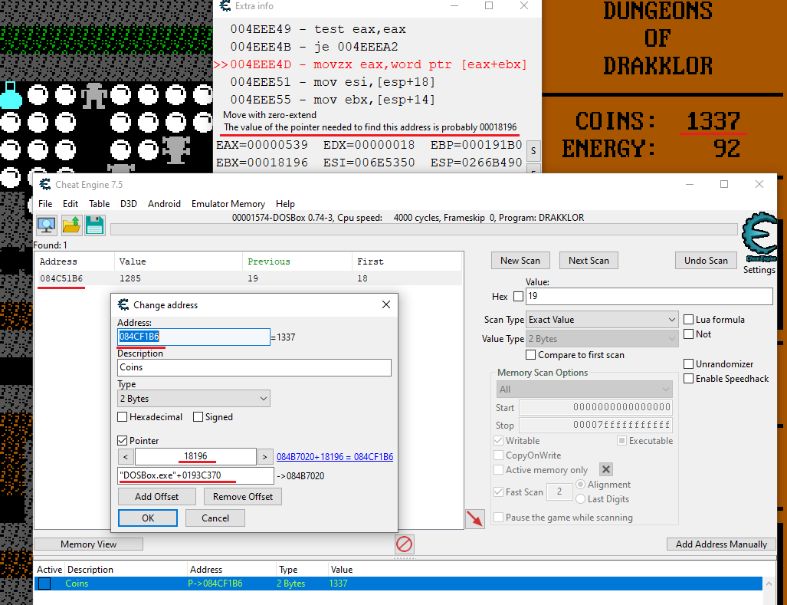The height and width of the screenshot is (605, 787).
Task: Select the Last Digits radio button
Action: click(580, 498)
